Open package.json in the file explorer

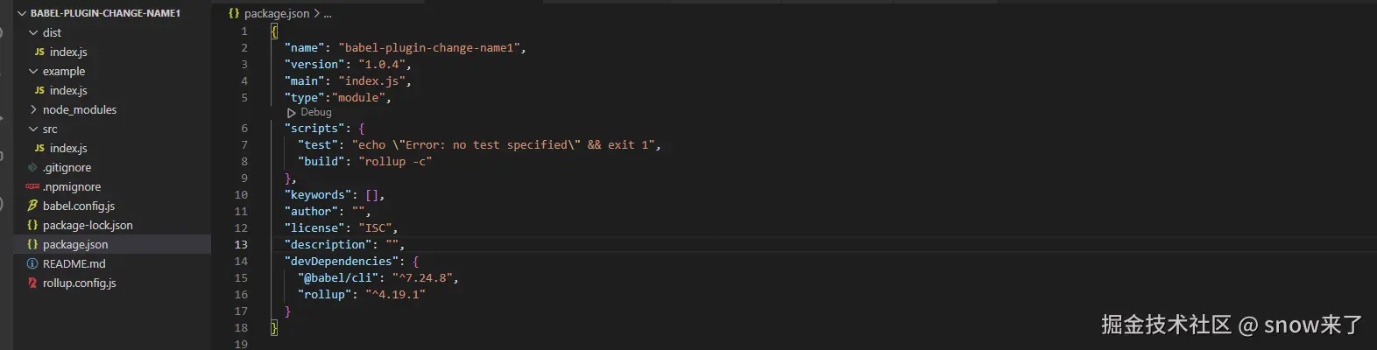tap(75, 244)
